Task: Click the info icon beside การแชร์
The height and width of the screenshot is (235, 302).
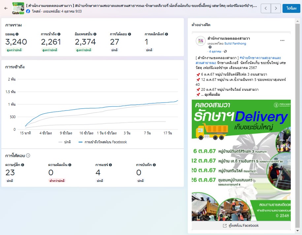Action: [x=110, y=165]
